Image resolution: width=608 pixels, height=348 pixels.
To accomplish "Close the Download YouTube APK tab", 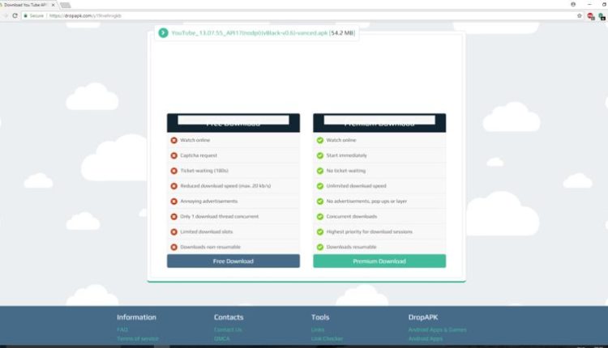I will [54, 5].
